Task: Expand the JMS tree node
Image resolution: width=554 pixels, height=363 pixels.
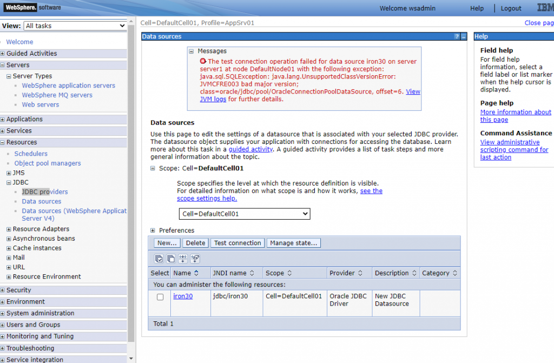Action: (9, 173)
